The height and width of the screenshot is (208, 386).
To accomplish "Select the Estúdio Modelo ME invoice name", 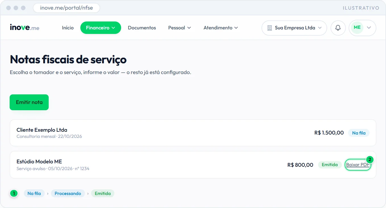I will tap(39, 162).
